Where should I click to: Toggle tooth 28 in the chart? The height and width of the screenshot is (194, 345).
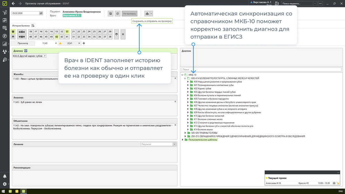click(110, 32)
